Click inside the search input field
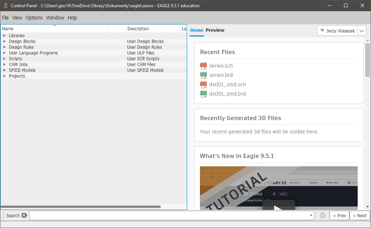Screen dimensions: 371x228 point(169,215)
